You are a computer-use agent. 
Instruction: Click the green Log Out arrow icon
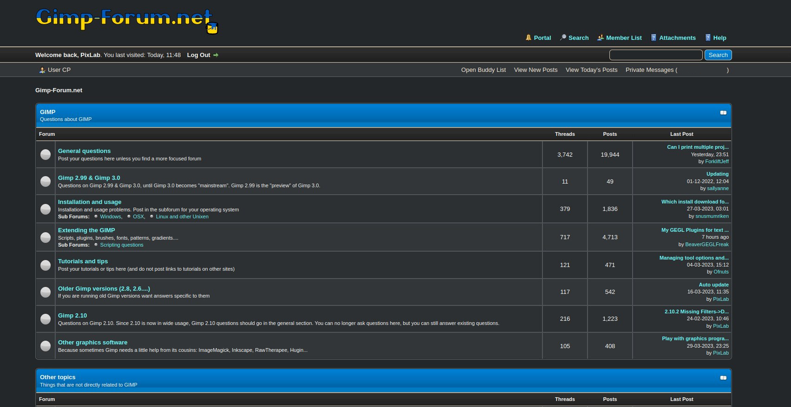click(x=216, y=55)
